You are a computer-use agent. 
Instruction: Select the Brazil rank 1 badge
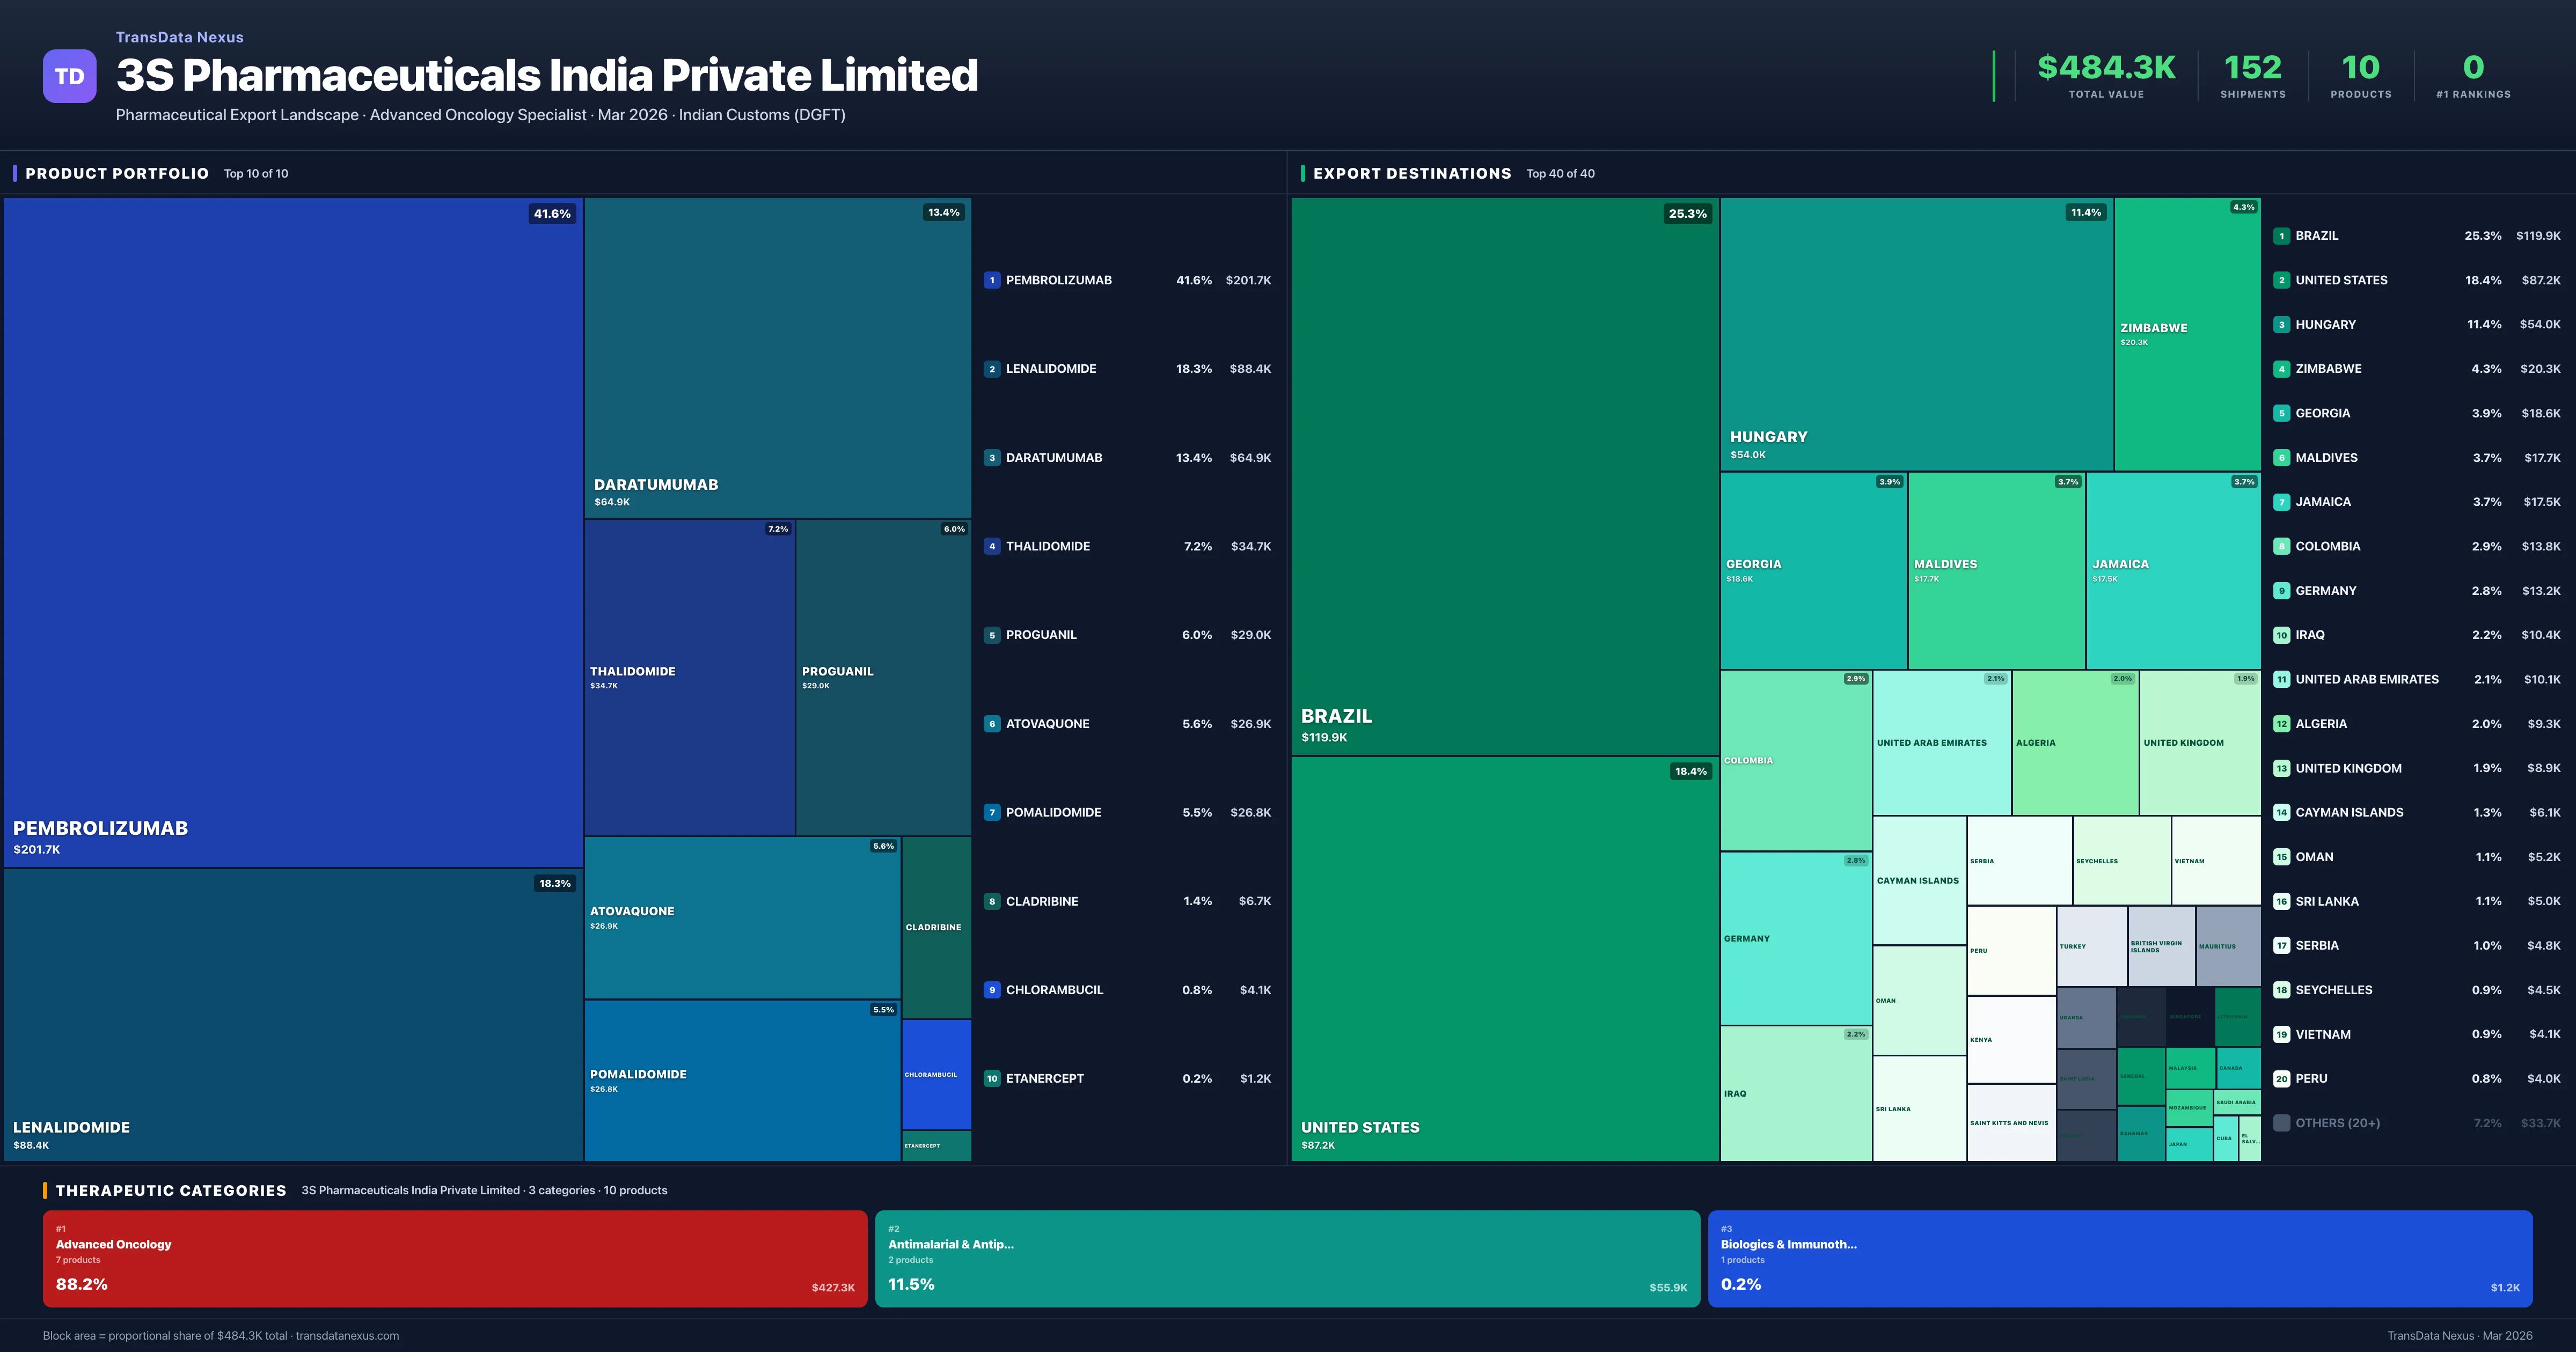(2282, 236)
